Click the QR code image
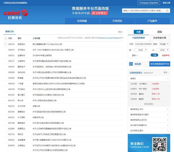174x152 pixels. click(160, 144)
